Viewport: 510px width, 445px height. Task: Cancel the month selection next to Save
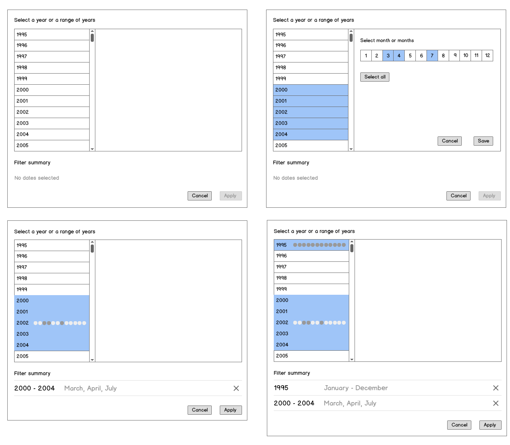click(450, 141)
